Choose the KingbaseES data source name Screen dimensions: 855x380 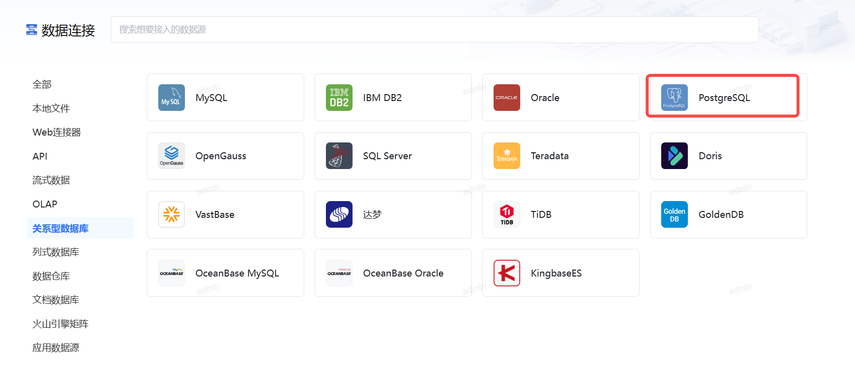pos(556,273)
